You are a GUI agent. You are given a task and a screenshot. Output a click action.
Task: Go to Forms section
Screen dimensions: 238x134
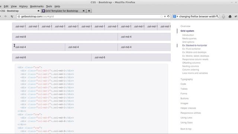pos(184,93)
